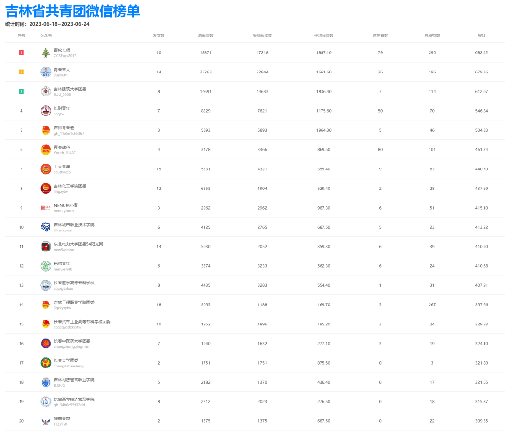Open the NENU东小青 account name
Screen dimensions: 516x440
[66, 205]
